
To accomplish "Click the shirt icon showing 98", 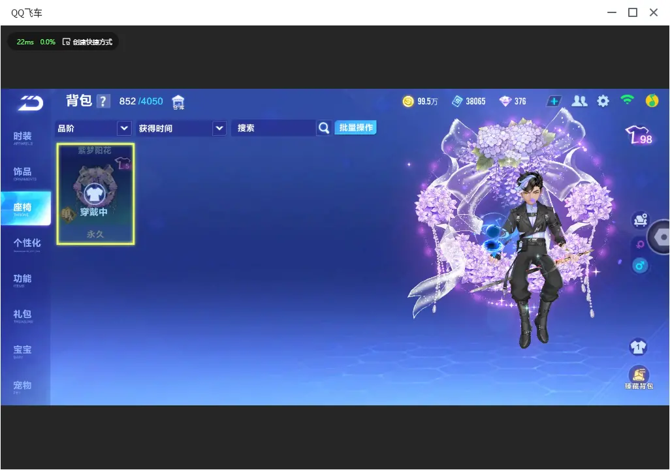I will (639, 134).
